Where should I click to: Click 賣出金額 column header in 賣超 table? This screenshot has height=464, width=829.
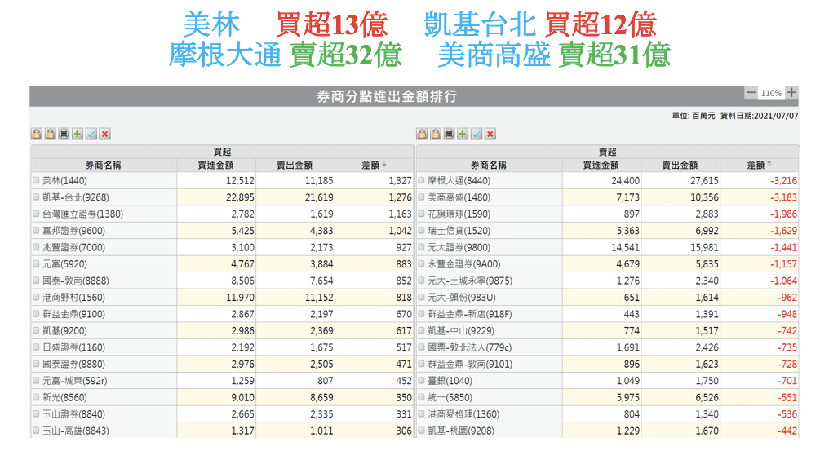point(680,165)
